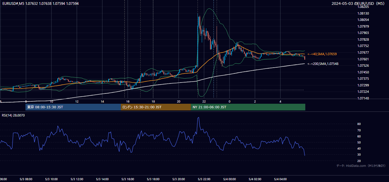Click price axis value 1.07450
This screenshot has width=389, height=182.
363,72
